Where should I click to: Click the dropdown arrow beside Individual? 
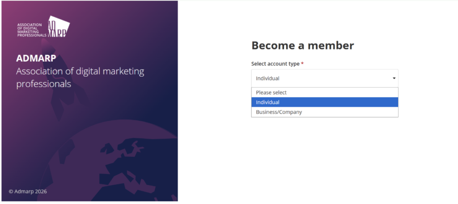394,78
